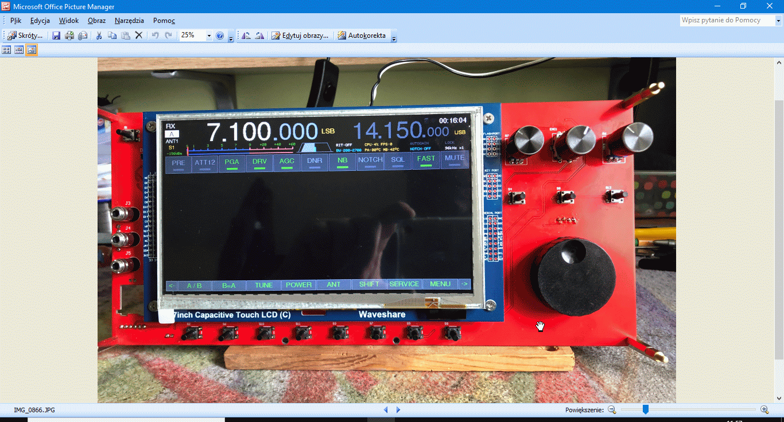Rotate the image right
This screenshot has width=784, height=422.
coord(259,36)
